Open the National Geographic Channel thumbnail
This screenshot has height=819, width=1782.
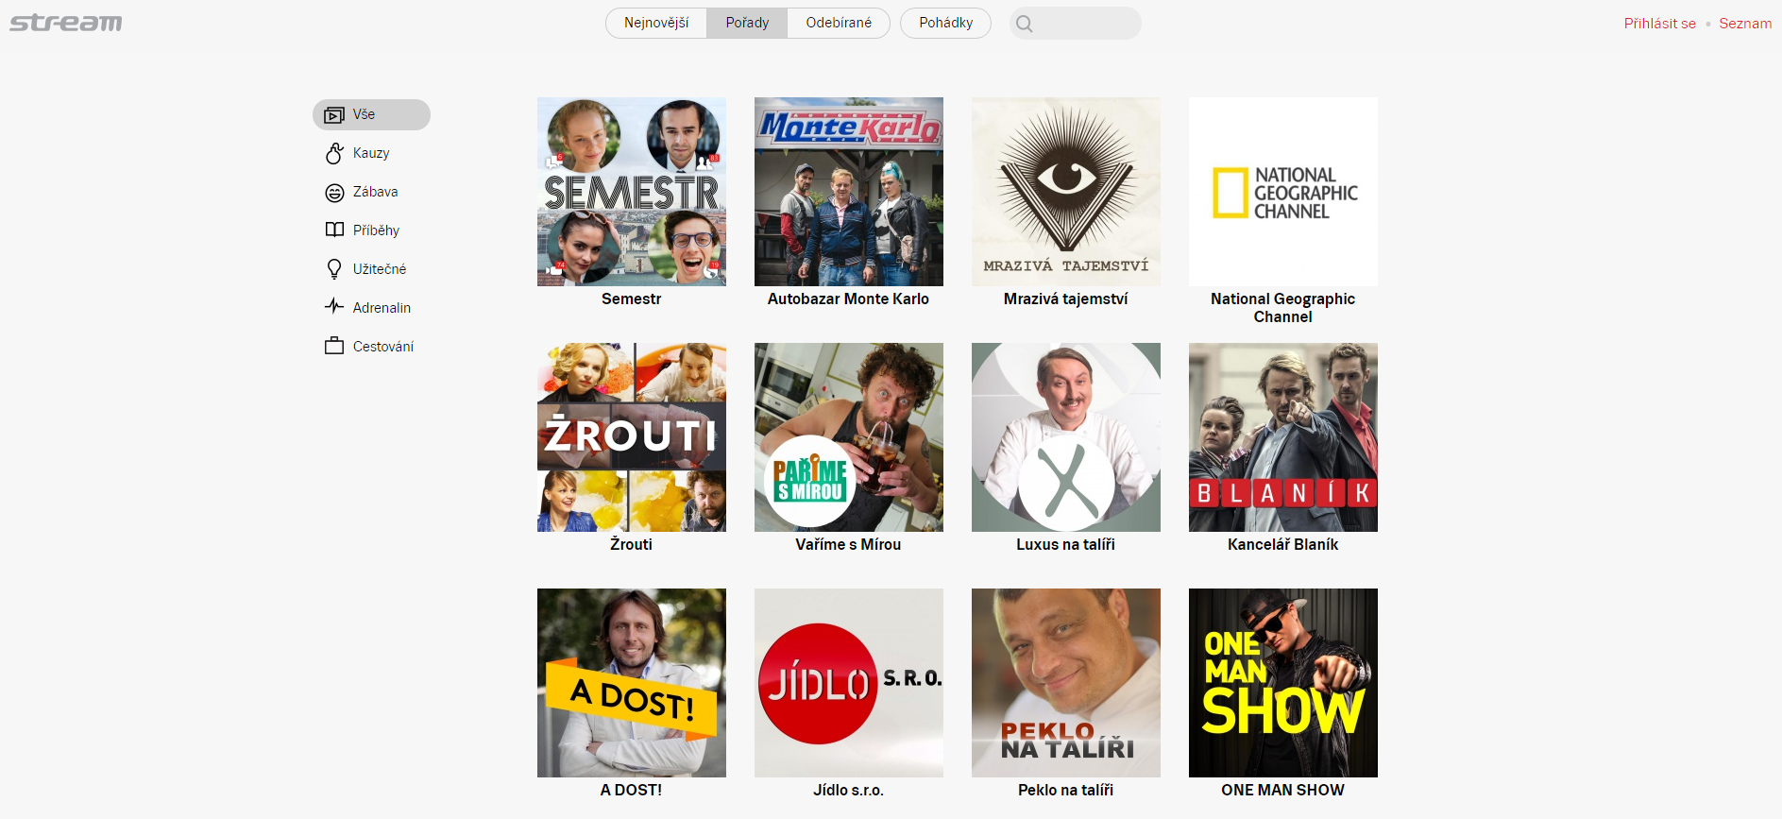(1283, 192)
